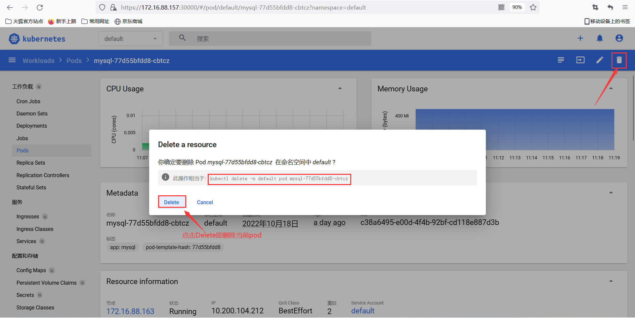Click Workloads breadcrumb link
The width and height of the screenshot is (635, 318).
(38, 60)
